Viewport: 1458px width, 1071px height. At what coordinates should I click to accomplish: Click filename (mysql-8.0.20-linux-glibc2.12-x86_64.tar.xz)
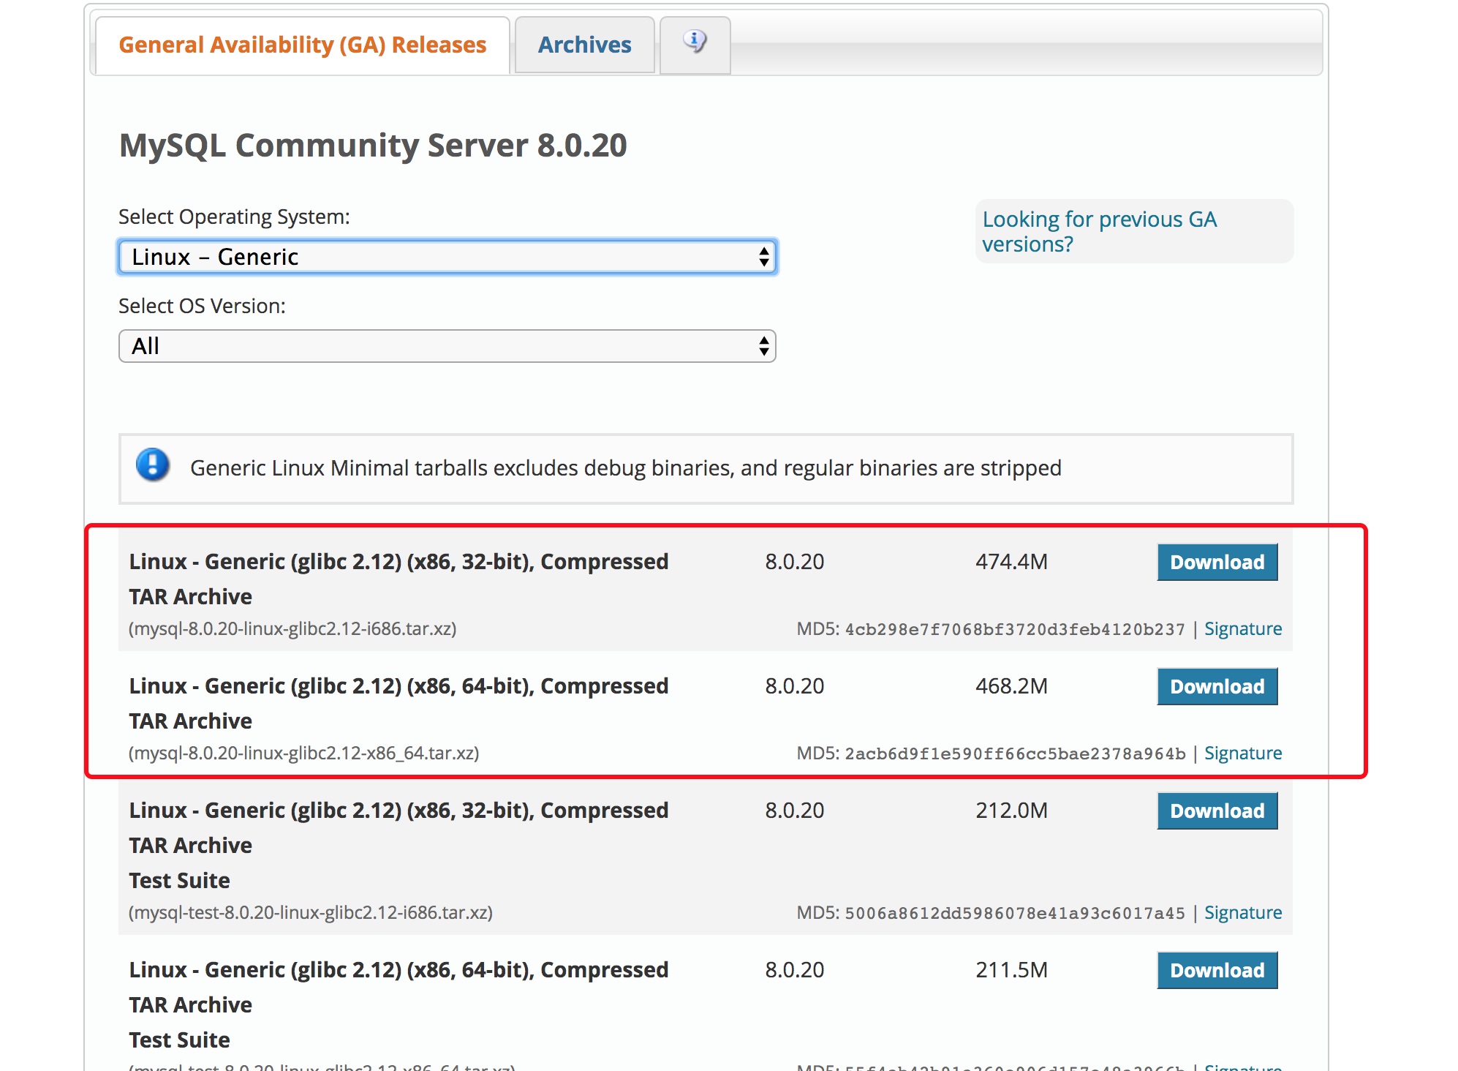(304, 754)
